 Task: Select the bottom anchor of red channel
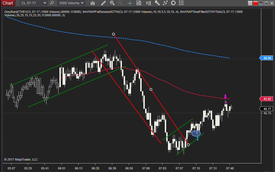(188, 145)
